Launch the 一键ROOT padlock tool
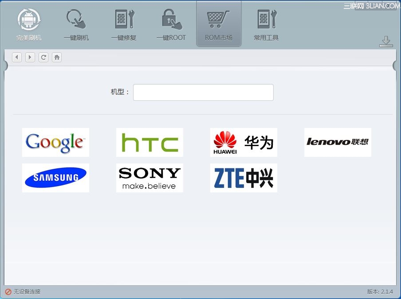The width and height of the screenshot is (401, 299). tap(171, 24)
